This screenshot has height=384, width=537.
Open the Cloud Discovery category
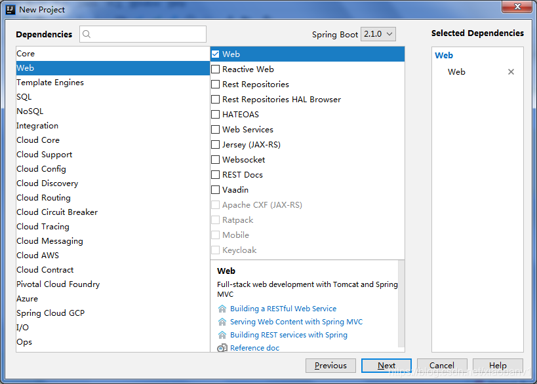[113, 183]
